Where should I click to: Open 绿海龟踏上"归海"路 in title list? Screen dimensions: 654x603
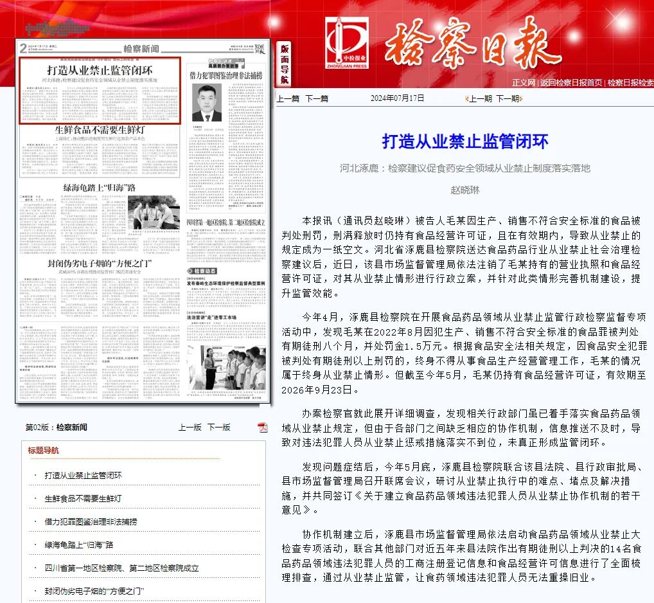[x=79, y=544]
